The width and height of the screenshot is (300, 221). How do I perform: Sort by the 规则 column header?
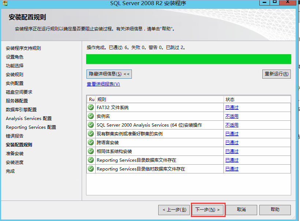click(160, 100)
